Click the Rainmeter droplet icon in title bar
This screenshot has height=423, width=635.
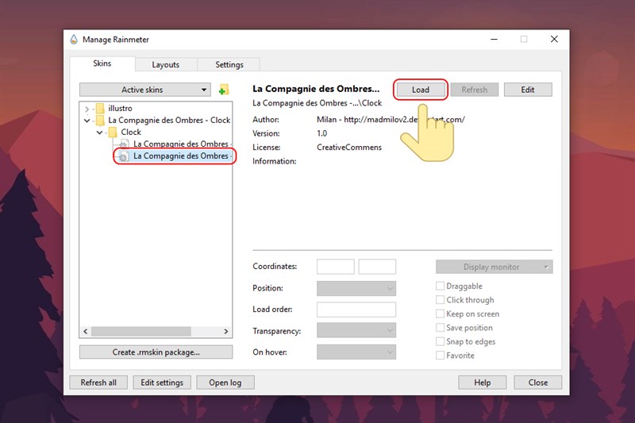[74, 40]
